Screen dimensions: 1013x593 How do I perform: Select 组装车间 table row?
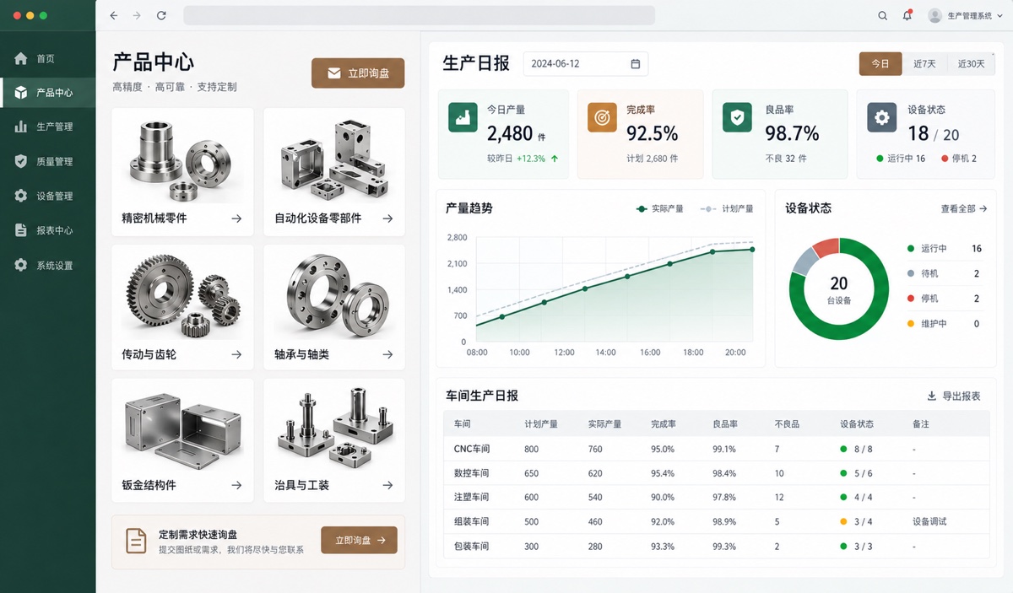(716, 522)
